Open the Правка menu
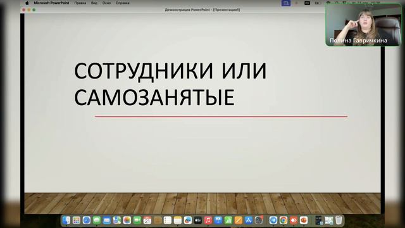Viewport: 405px width, 228px height. click(80, 3)
